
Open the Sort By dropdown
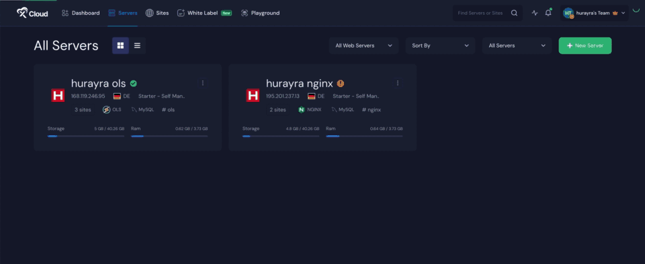pos(440,46)
